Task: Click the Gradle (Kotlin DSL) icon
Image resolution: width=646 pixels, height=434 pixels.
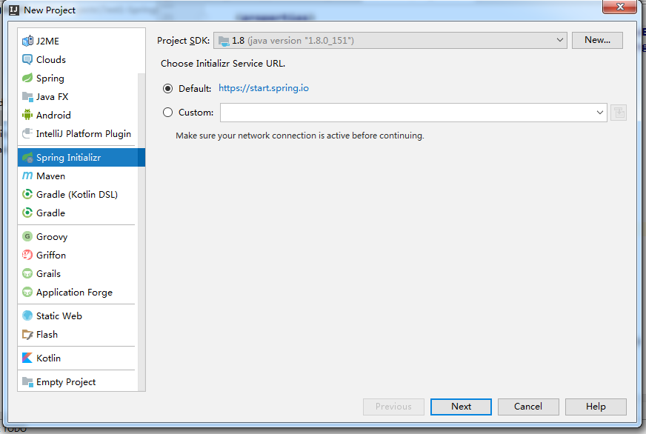Action: pos(27,194)
